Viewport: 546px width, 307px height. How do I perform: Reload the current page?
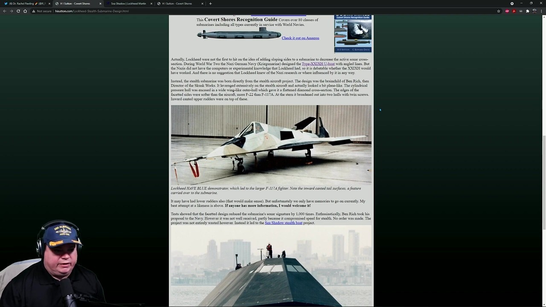[x=18, y=11]
